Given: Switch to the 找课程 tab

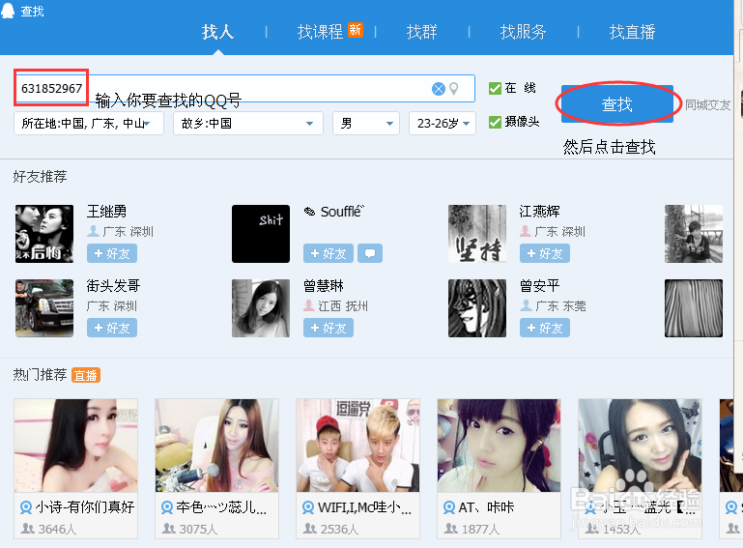Looking at the screenshot, I should tap(320, 32).
